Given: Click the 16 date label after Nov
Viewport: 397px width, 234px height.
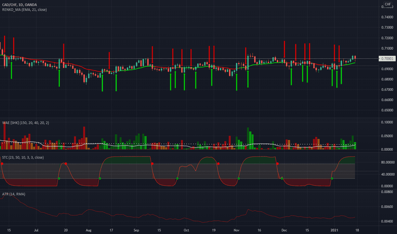Looking at the screenshot, I should click(x=259, y=230).
